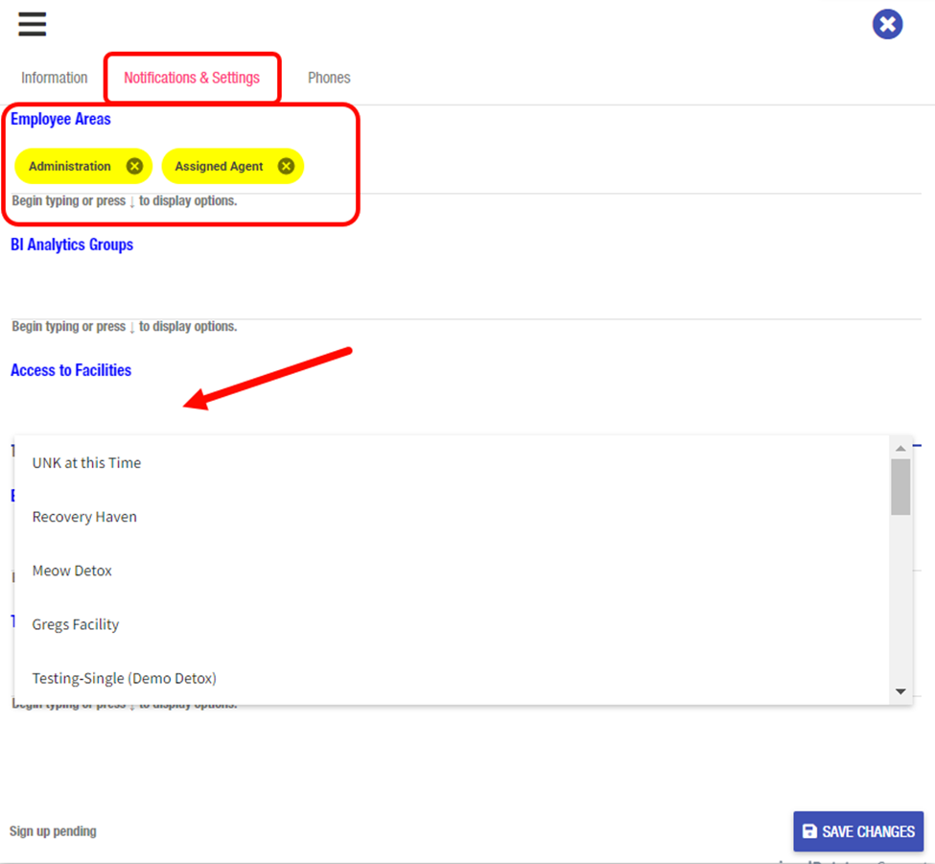Select Gregs Facility option
This screenshot has width=935, height=864.
tap(76, 624)
